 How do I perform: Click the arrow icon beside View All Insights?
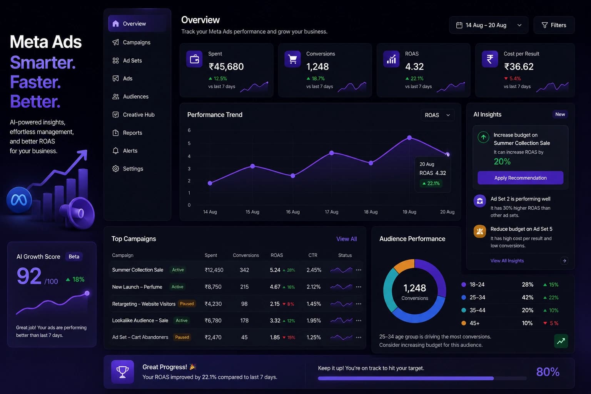pos(564,260)
